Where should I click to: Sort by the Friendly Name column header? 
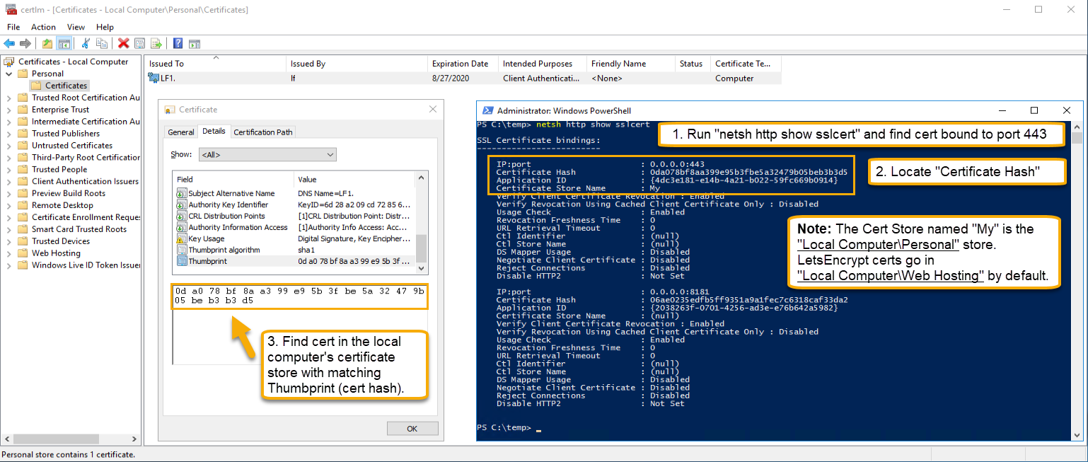[631, 64]
